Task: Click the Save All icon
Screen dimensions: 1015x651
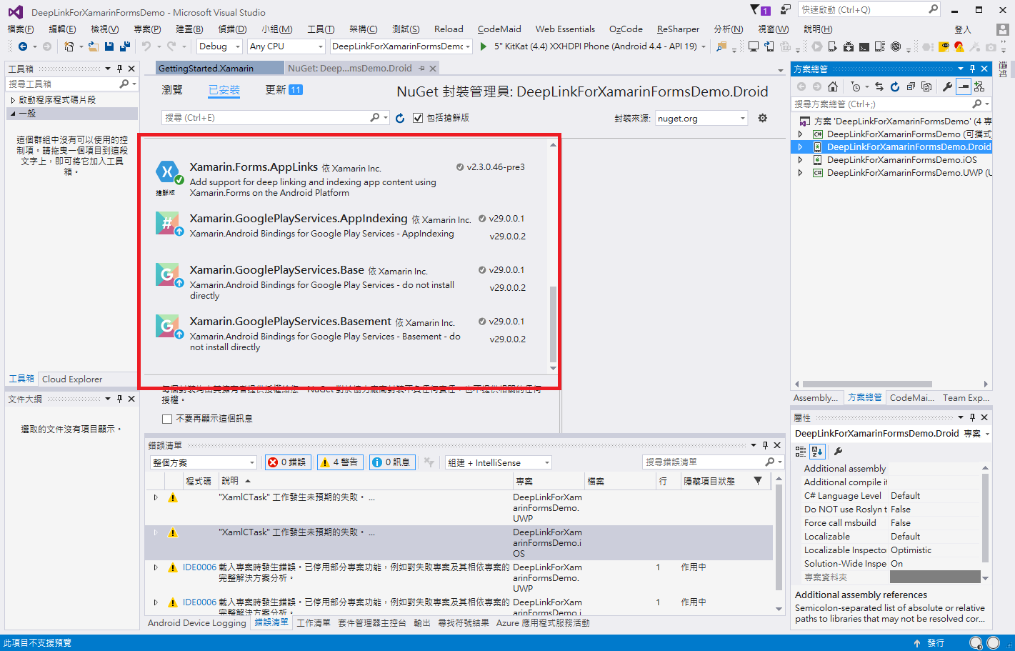Action: tap(125, 46)
